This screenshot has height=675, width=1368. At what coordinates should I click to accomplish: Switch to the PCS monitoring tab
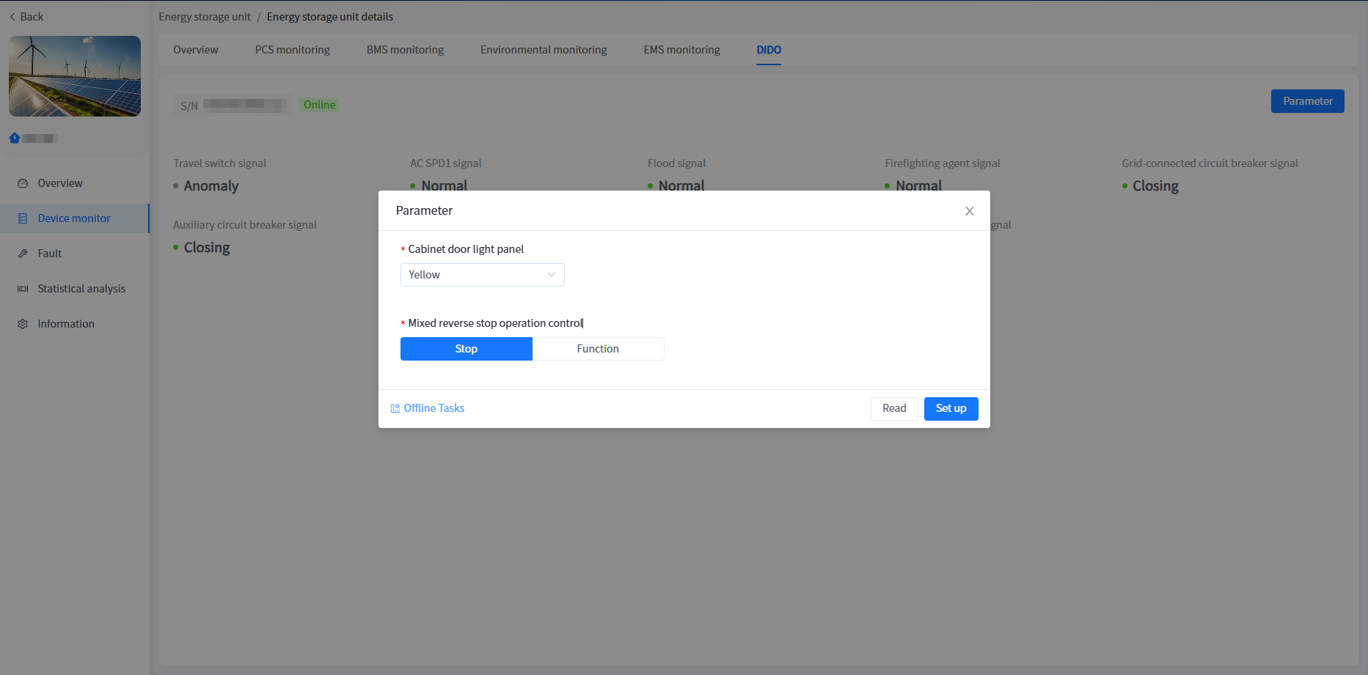click(292, 50)
